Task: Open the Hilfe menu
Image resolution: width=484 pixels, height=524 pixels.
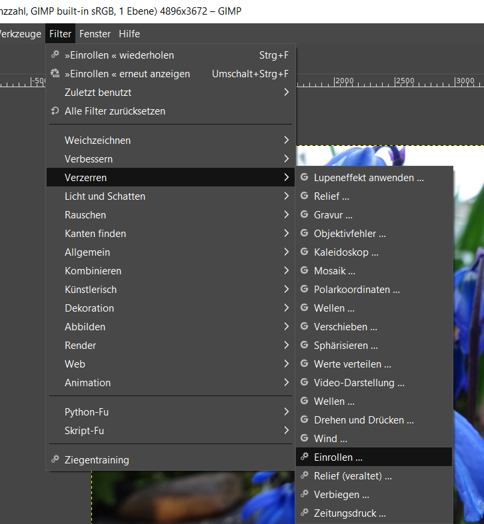Action: 129,34
